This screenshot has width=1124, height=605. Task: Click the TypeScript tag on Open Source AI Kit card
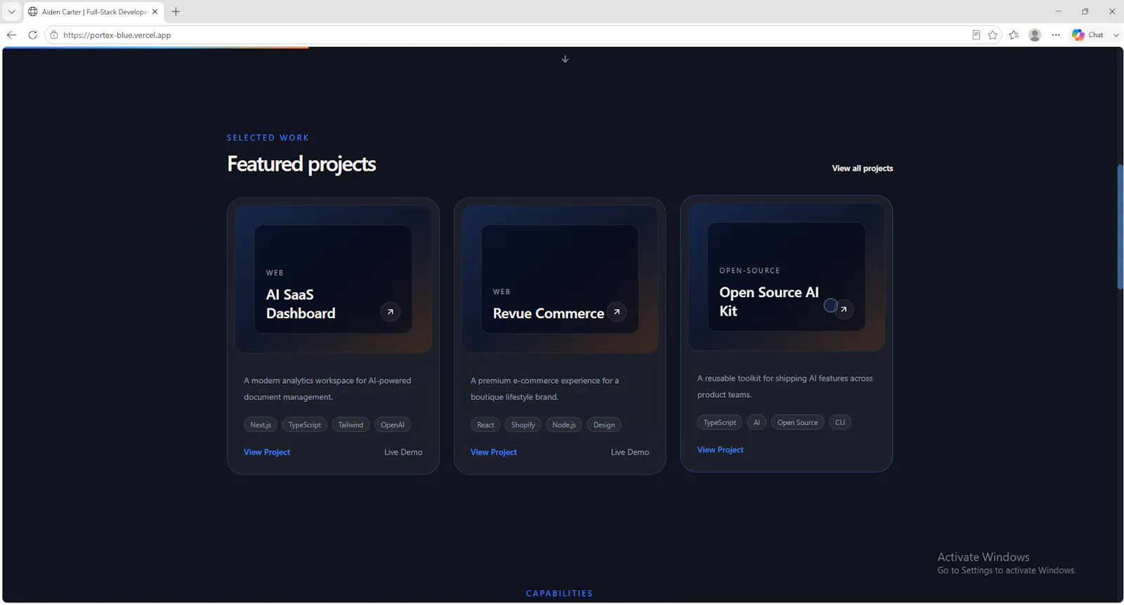tap(720, 422)
